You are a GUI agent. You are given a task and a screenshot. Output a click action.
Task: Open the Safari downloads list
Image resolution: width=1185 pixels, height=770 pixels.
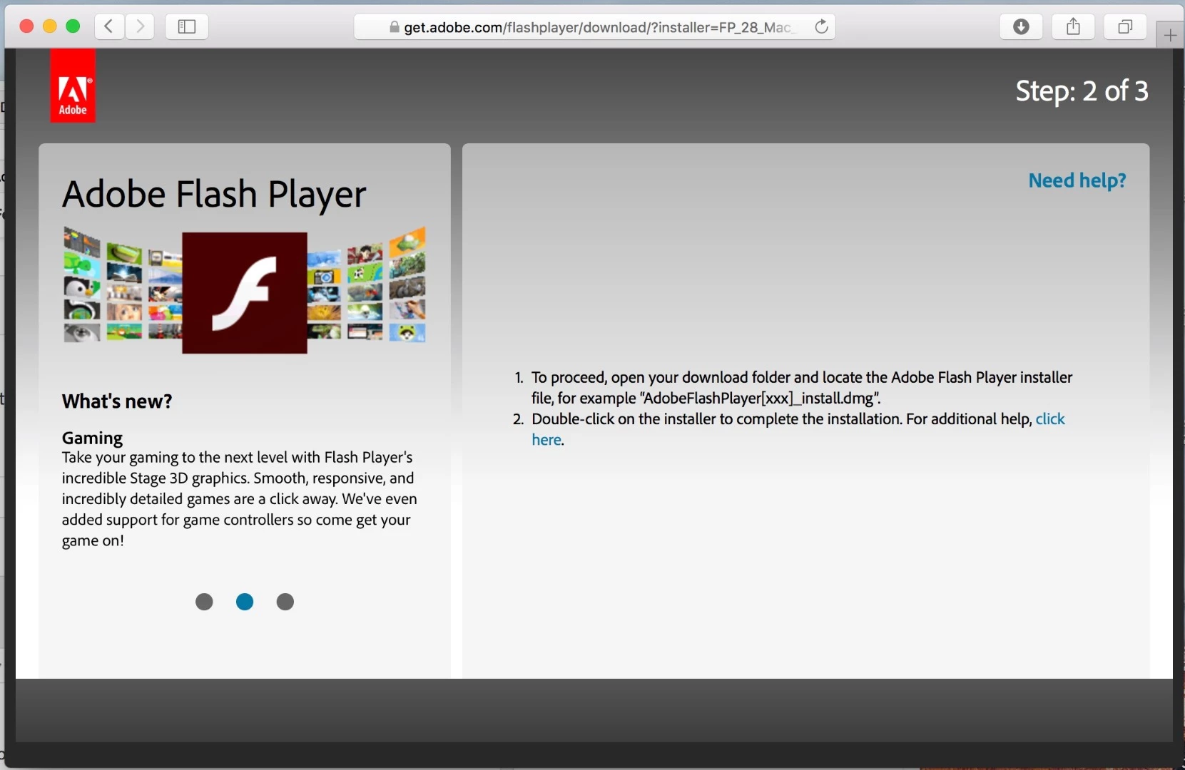coord(1021,27)
